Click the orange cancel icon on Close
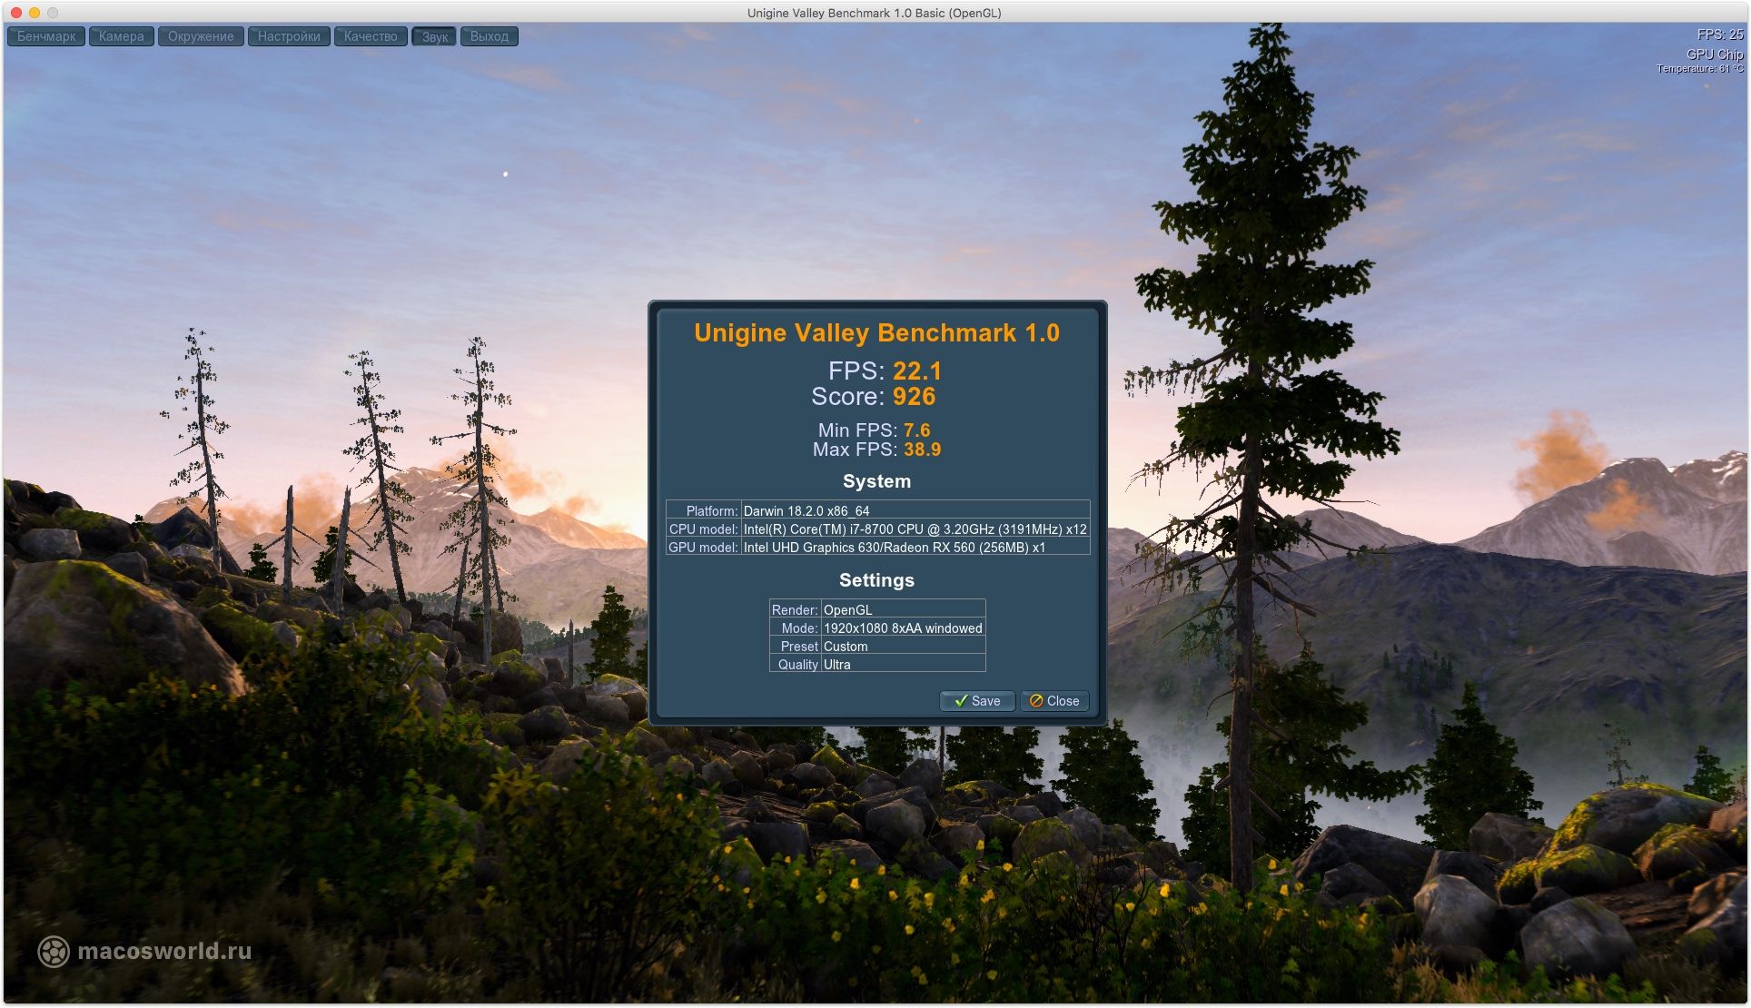Viewport: 1751px width, 1008px height. pos(1035,701)
